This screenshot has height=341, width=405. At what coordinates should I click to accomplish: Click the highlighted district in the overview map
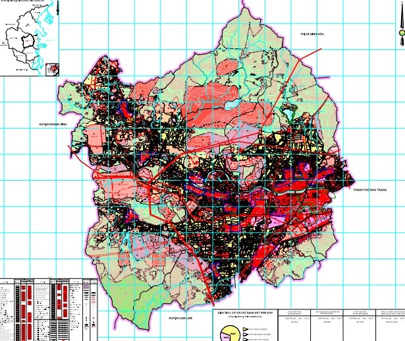(x=28, y=40)
